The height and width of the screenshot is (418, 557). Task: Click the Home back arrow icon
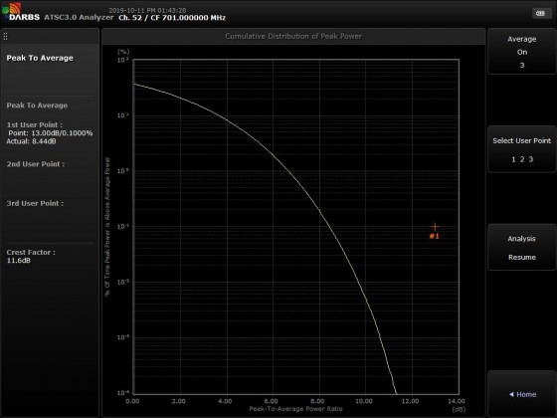pos(511,394)
